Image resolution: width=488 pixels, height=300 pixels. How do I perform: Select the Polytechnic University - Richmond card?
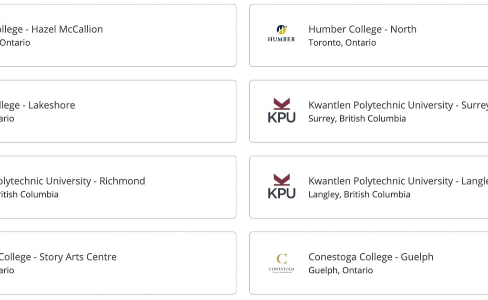(x=118, y=187)
